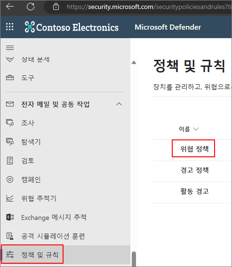Click the 공격 시뮬레이션 훈련 icon
This screenshot has height=267, width=232.
pyautogui.click(x=10, y=236)
